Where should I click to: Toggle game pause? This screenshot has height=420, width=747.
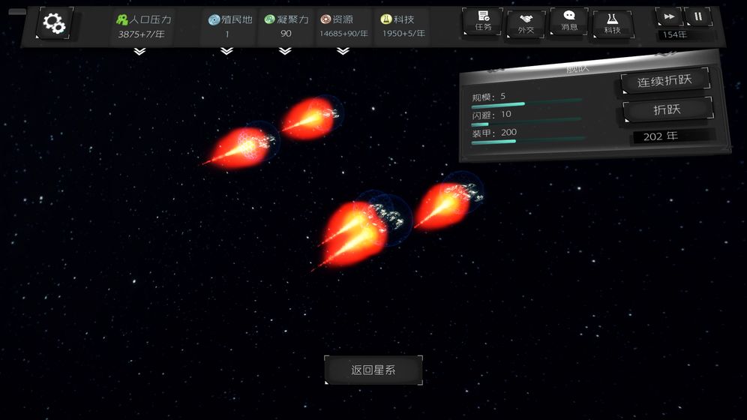point(697,16)
